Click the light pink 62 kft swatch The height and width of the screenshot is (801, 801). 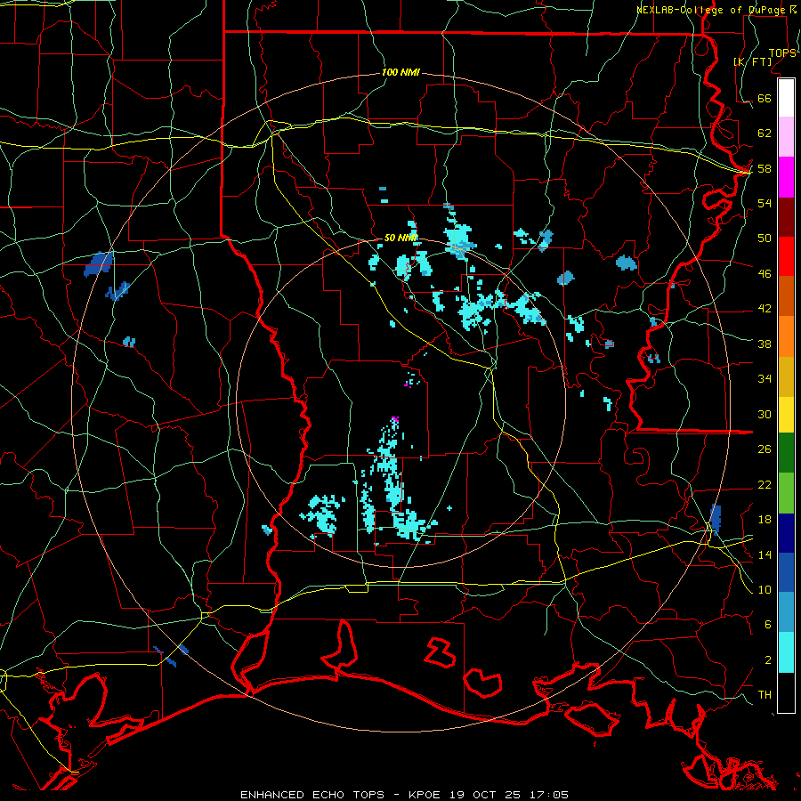tap(786, 137)
